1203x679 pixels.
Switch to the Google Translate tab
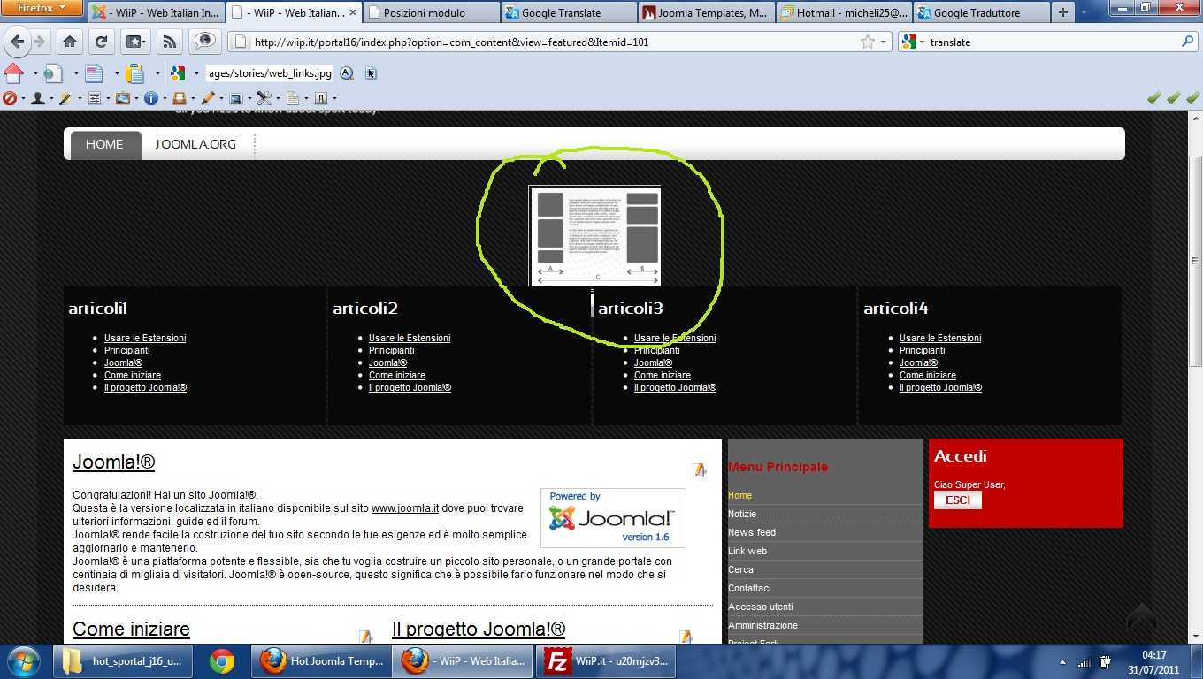pyautogui.click(x=569, y=12)
